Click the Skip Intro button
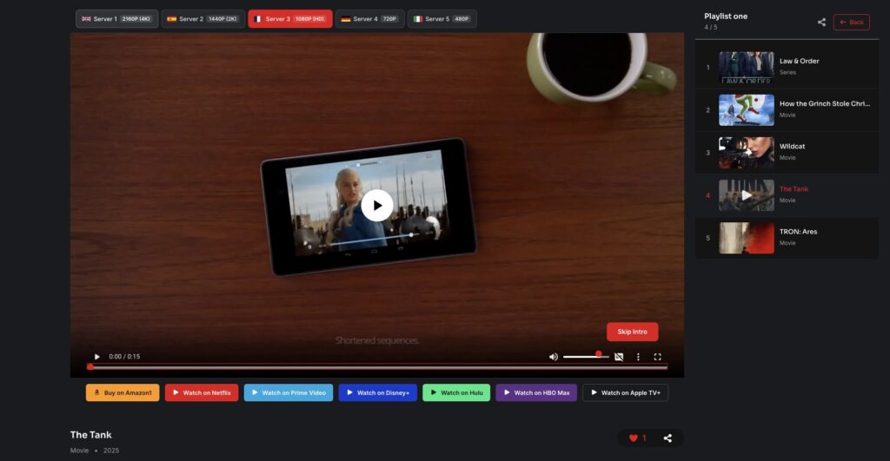This screenshot has width=890, height=461. click(x=632, y=332)
